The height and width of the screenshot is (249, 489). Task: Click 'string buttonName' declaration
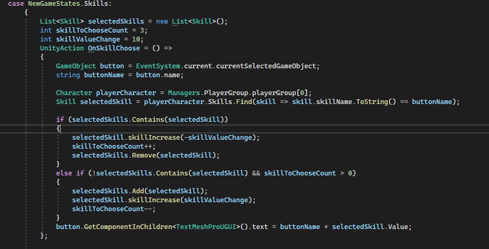(x=90, y=75)
